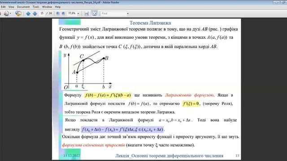Click the highlighted formula f'(ξ)=0
Screen dimensions: 287x161
tap(191, 104)
